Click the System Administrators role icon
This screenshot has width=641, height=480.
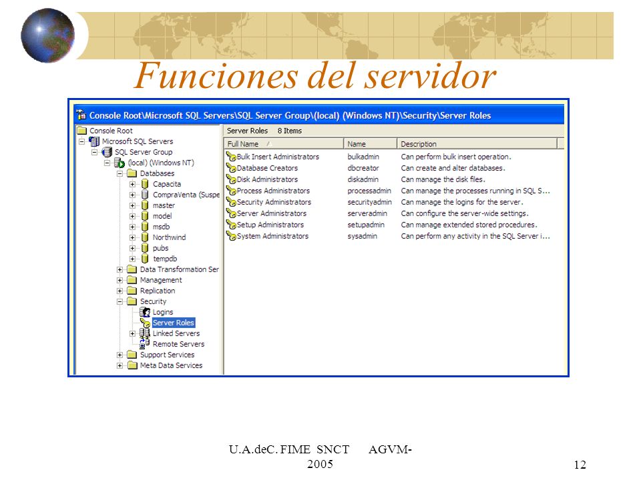[x=231, y=236]
